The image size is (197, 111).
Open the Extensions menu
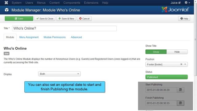pyautogui.click(x=91, y=3)
